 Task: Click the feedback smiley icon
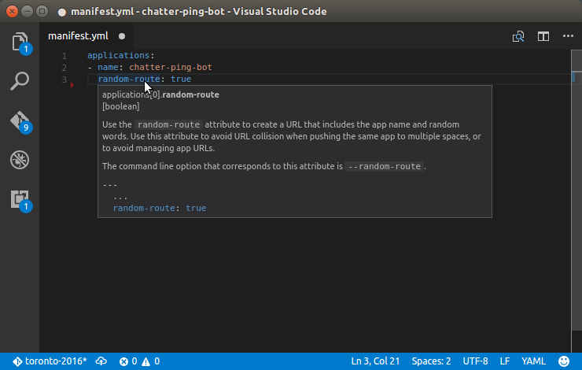tap(564, 361)
